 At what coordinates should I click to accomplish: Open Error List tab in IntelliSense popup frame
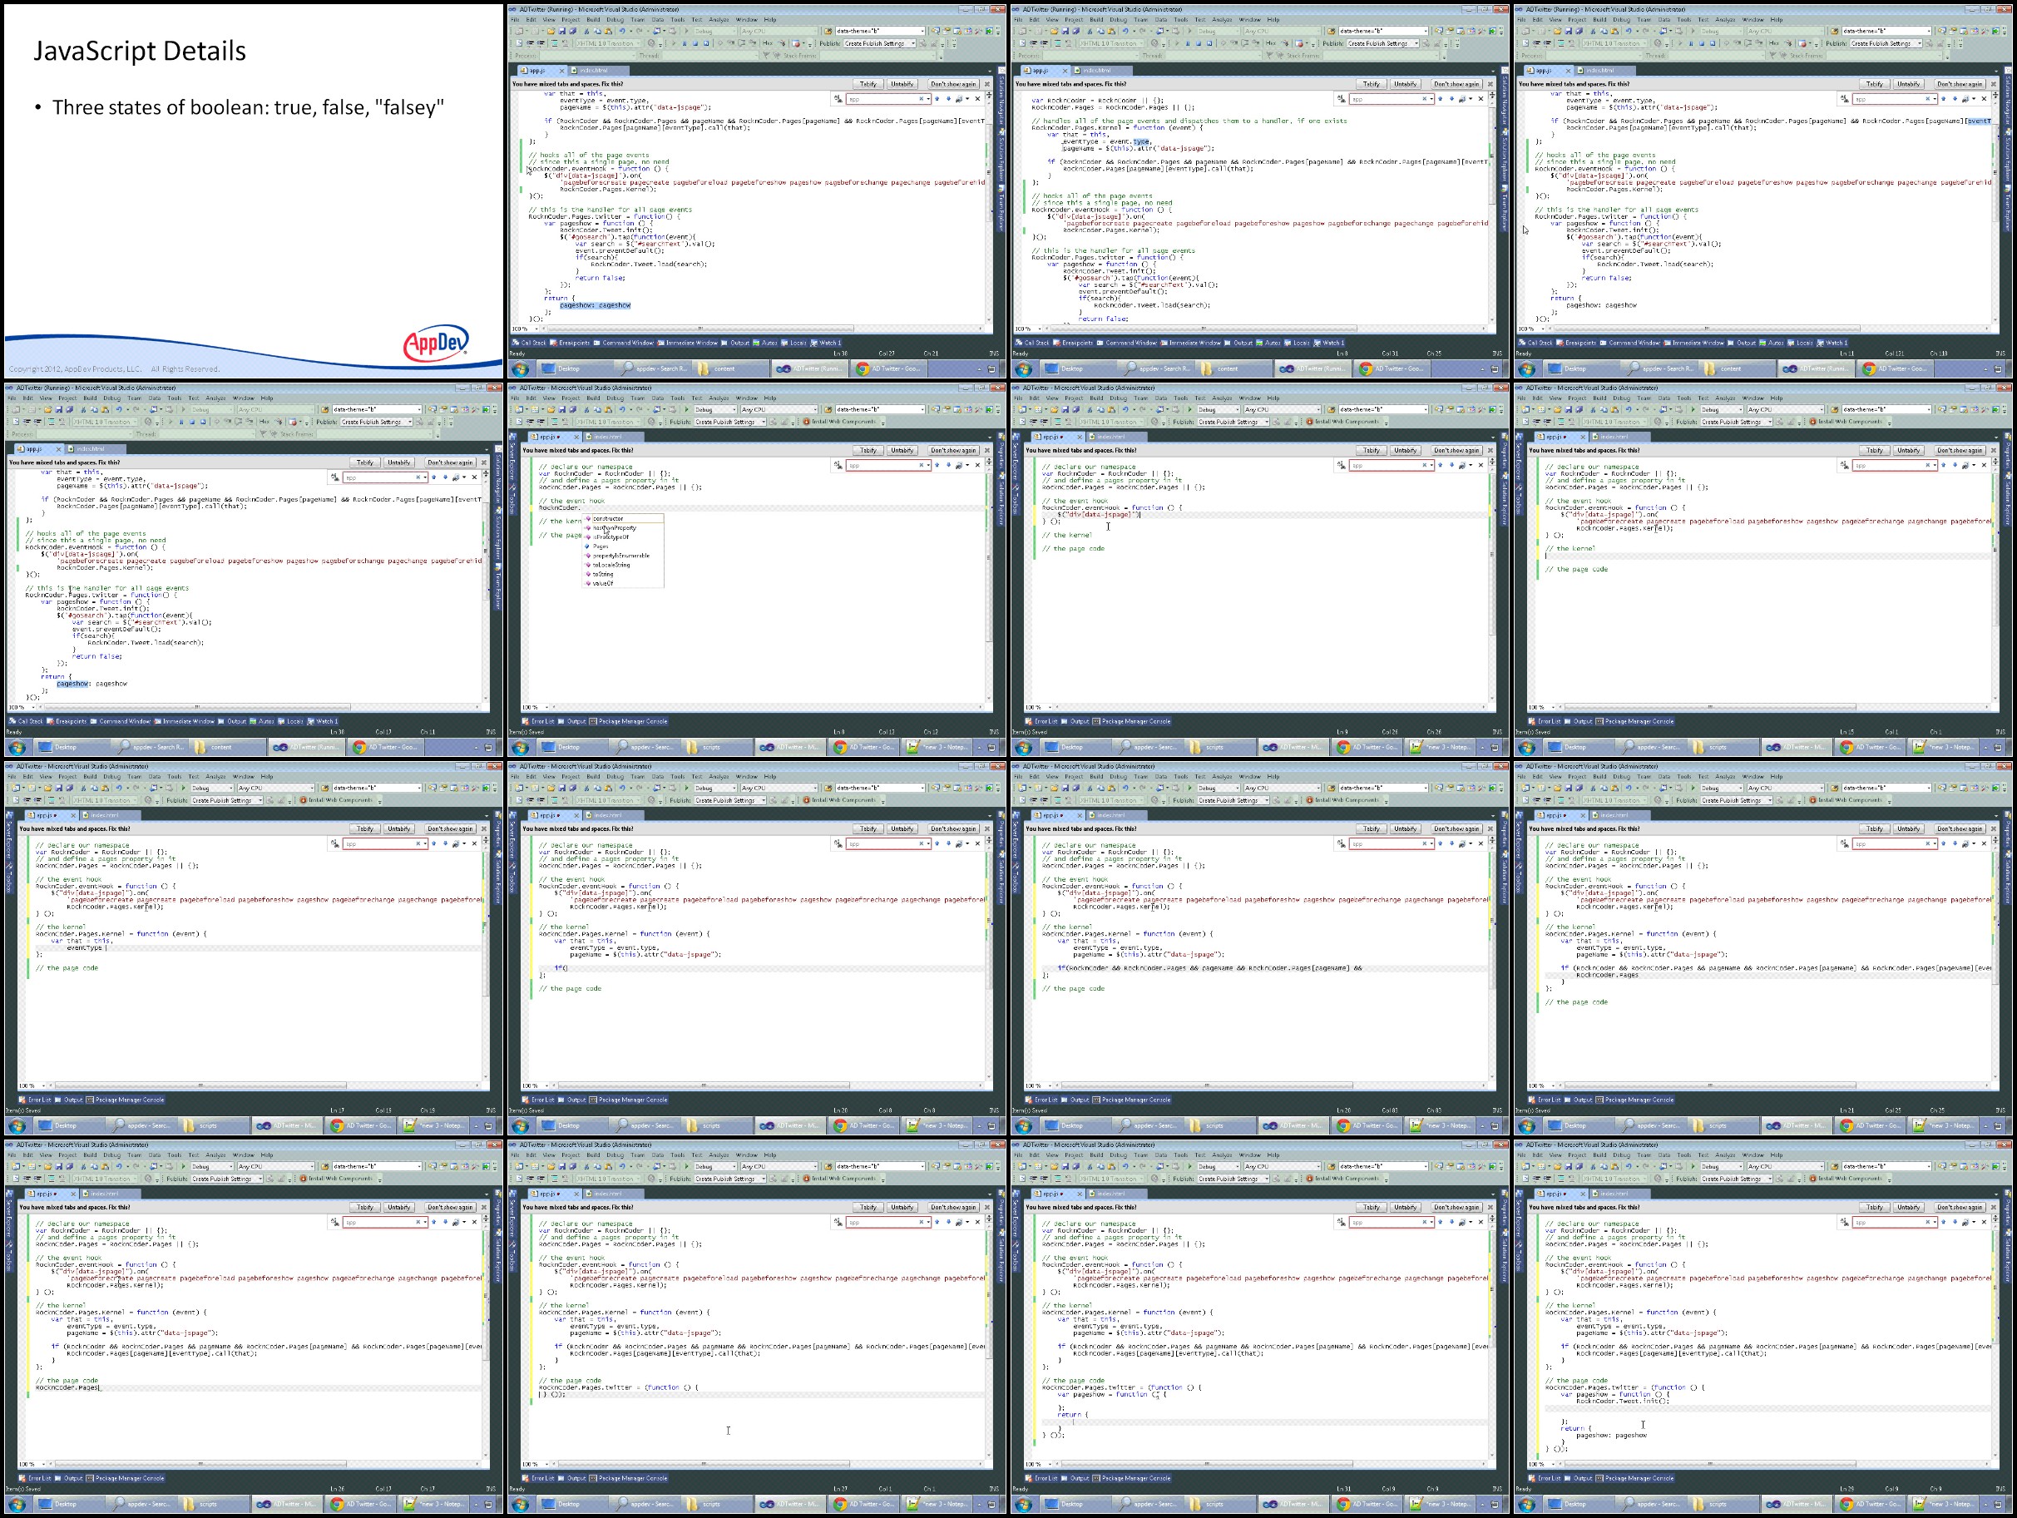click(x=539, y=721)
